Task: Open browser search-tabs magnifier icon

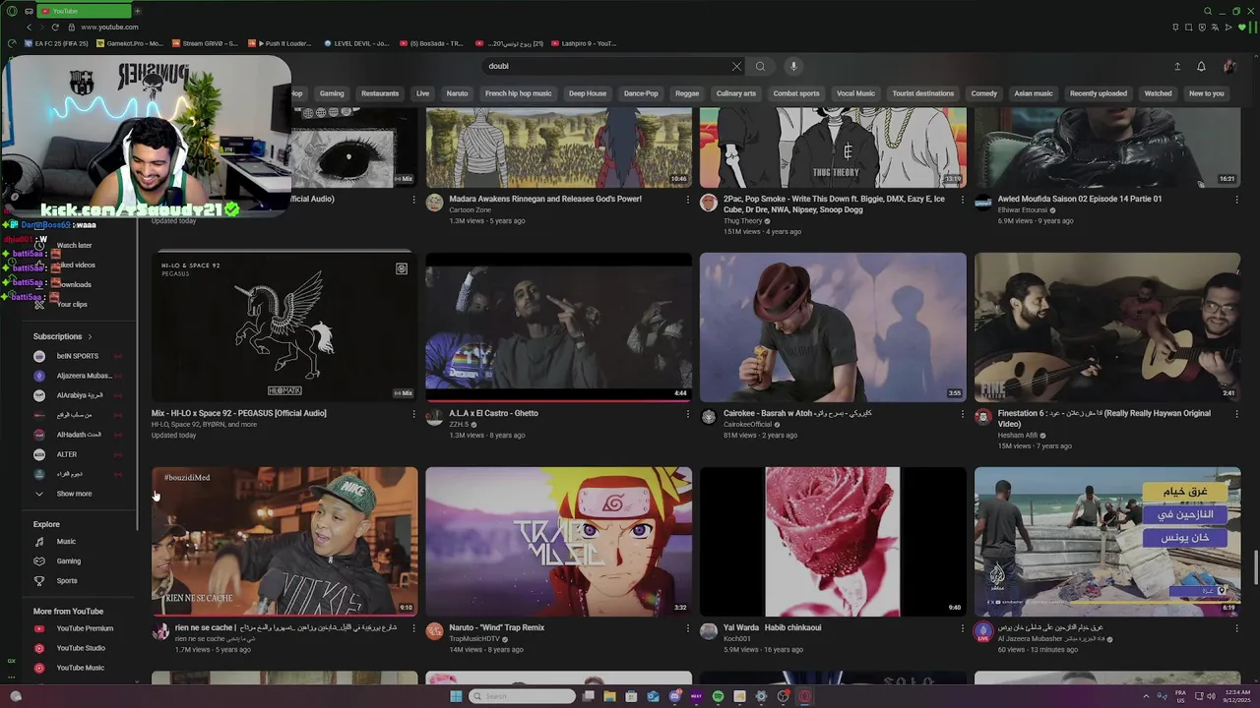Action: click(x=1208, y=11)
